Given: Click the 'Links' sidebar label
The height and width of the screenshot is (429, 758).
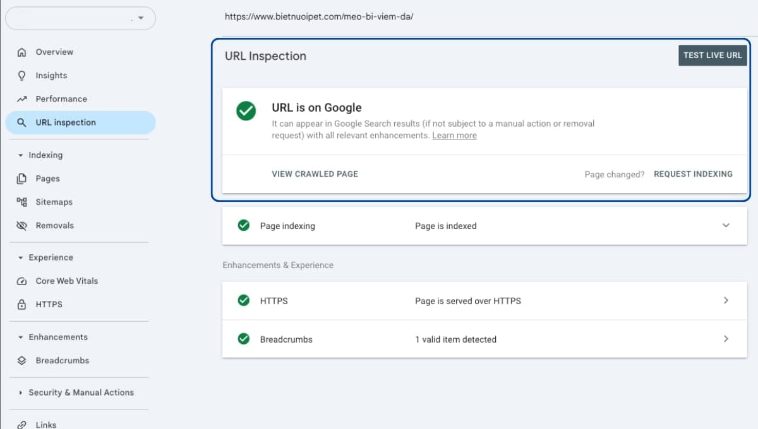Looking at the screenshot, I should pos(46,425).
